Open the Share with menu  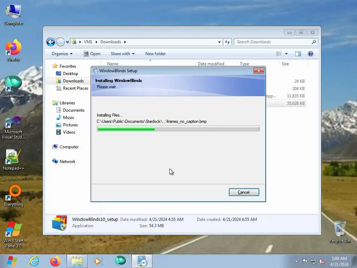[122, 54]
